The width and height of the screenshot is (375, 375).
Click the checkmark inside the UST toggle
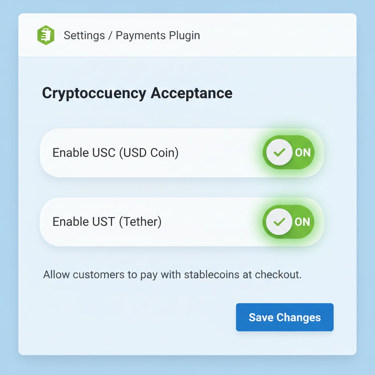[x=279, y=222]
